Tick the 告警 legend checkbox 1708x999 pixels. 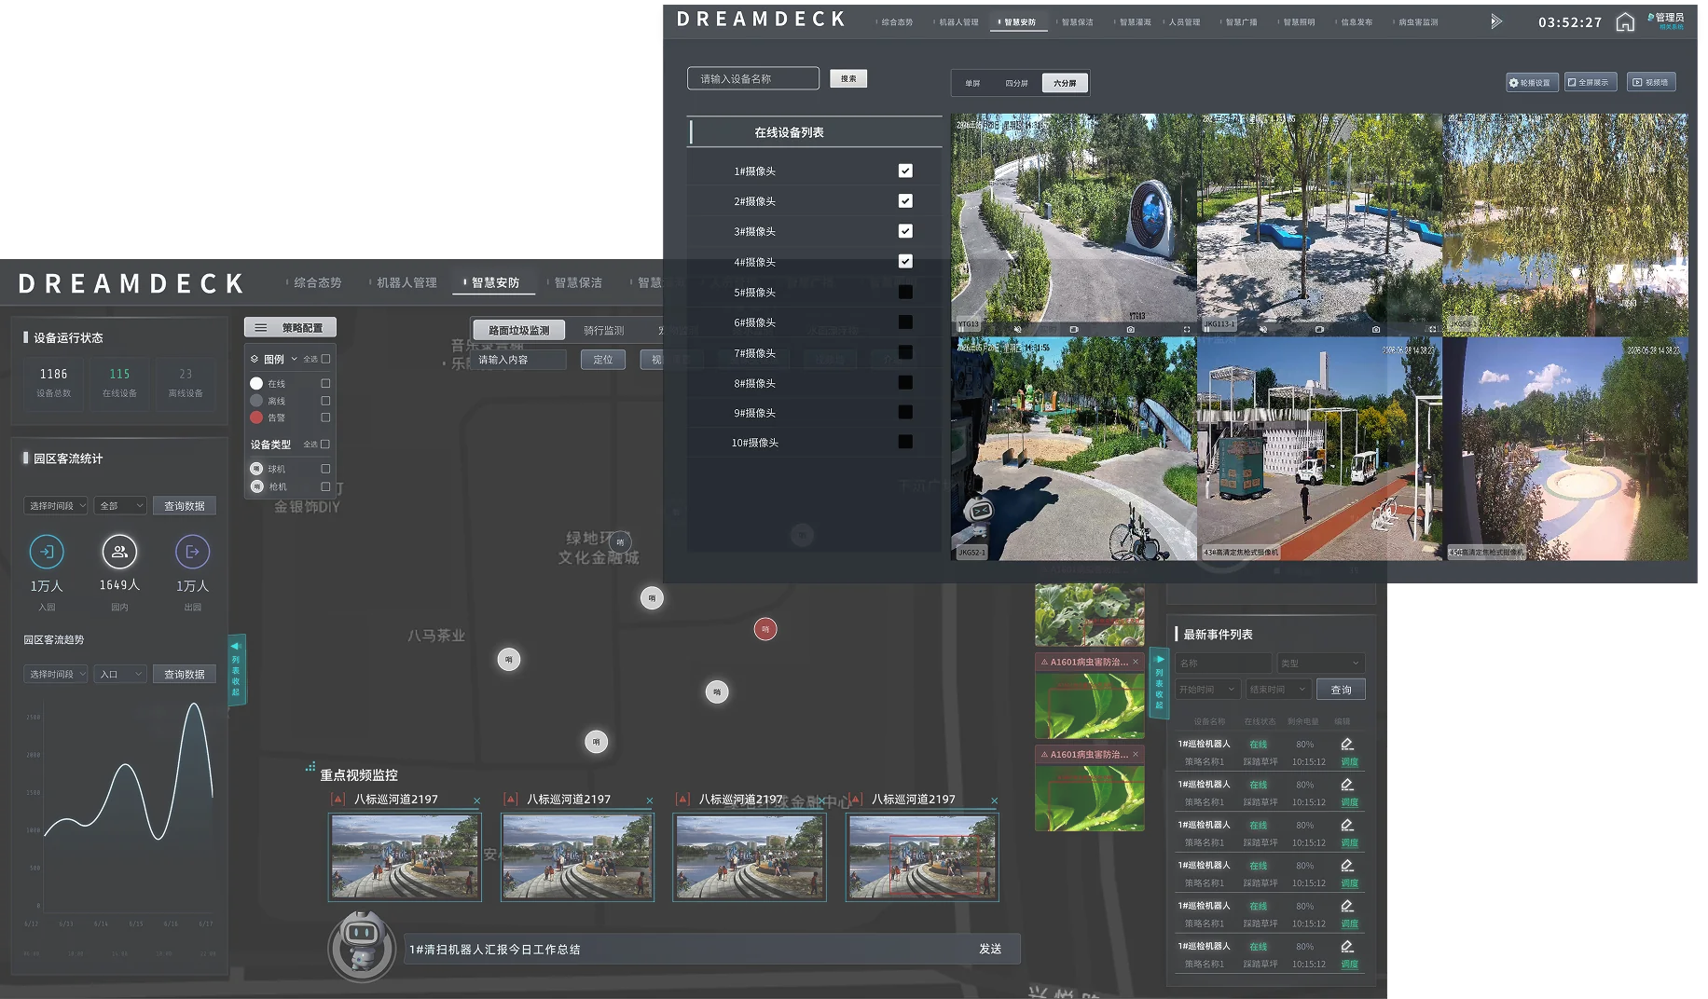[x=325, y=417]
